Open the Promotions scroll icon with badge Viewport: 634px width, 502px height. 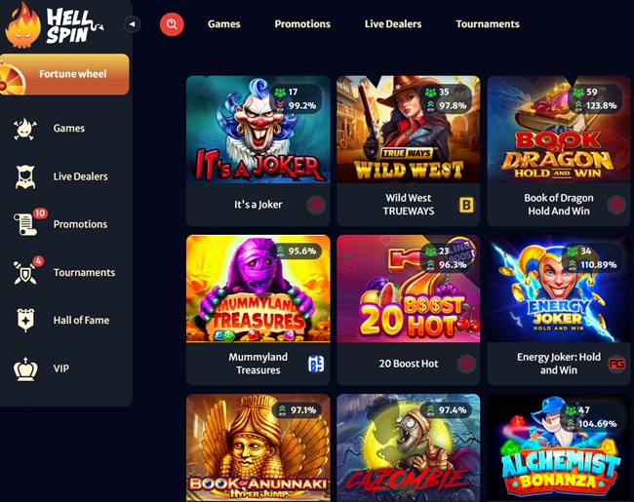[28, 222]
